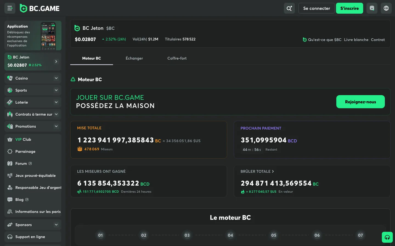The image size is (395, 246).
Task: Click the flame icon under Brûler Totale
Action: pyautogui.click(x=242, y=192)
